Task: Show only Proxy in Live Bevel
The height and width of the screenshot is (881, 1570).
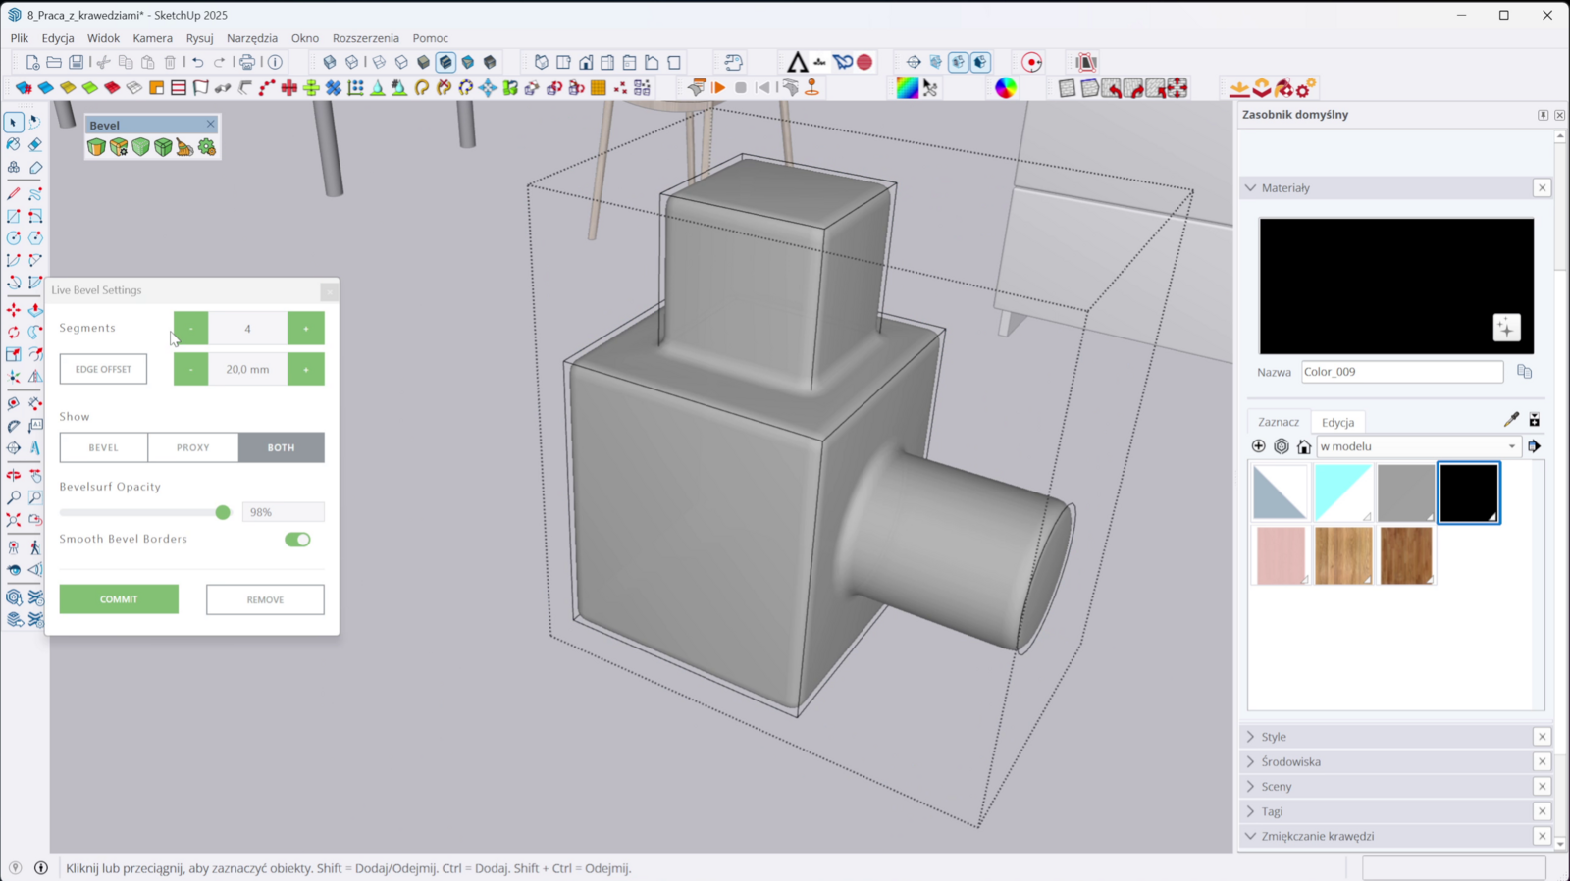Action: (192, 447)
